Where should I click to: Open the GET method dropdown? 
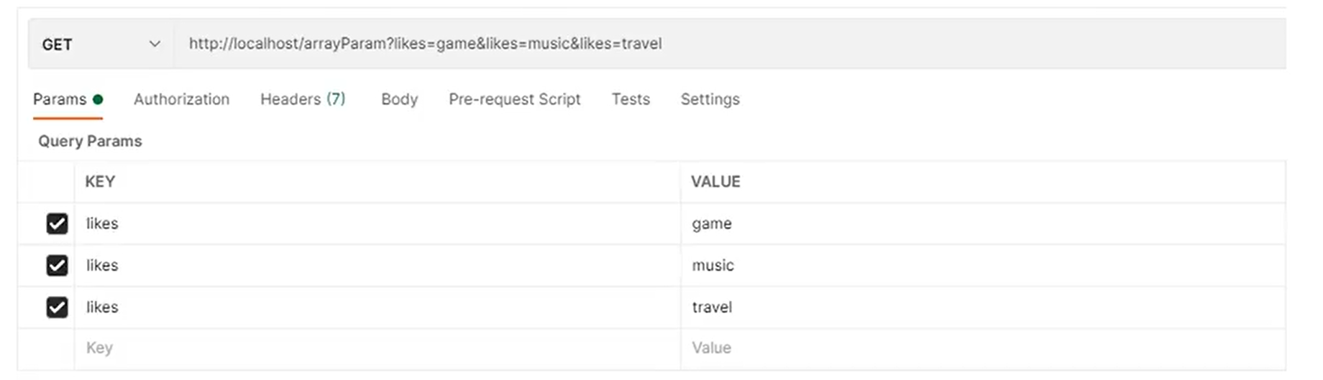pos(101,45)
